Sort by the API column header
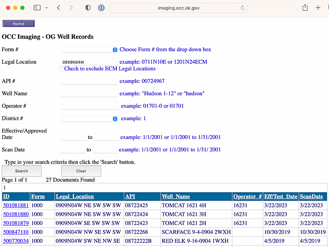 click(x=130, y=196)
